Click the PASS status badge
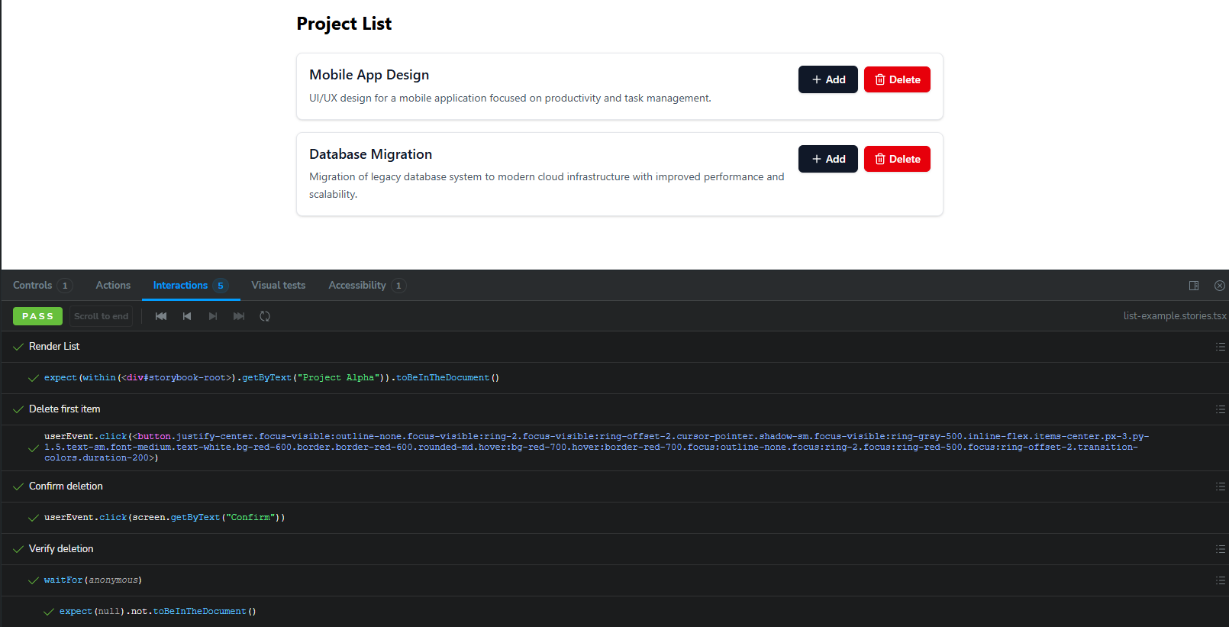This screenshot has height=627, width=1229. pos(37,316)
